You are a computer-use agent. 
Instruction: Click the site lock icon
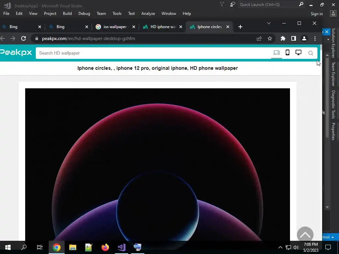coord(37,38)
